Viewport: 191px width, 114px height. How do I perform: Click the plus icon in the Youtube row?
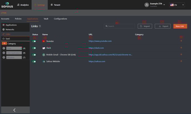pos(181,41)
